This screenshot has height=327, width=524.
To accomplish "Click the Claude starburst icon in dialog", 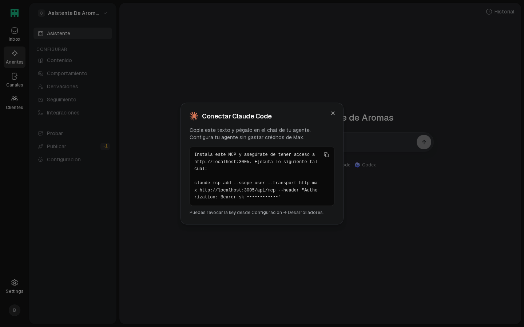I will click(194, 116).
